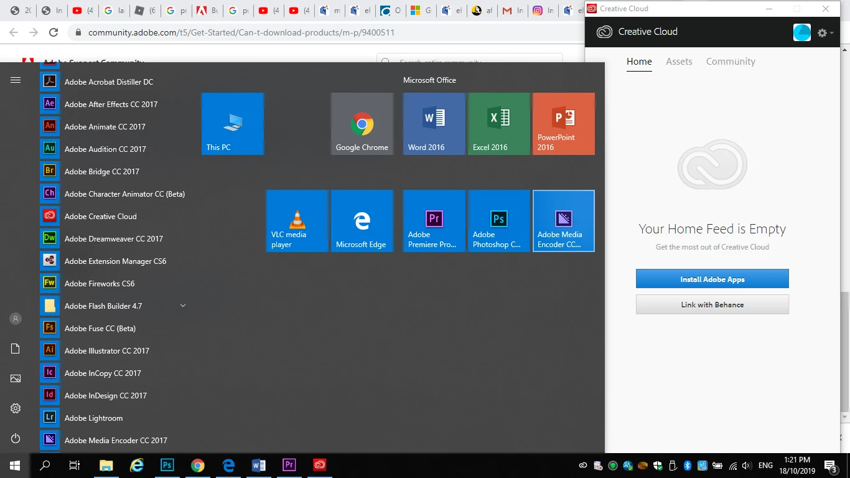Launch the Google Chrome tile
The image size is (850, 478).
click(x=362, y=124)
